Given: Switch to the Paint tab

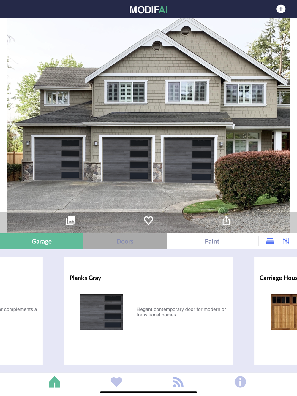Looking at the screenshot, I should [x=212, y=241].
